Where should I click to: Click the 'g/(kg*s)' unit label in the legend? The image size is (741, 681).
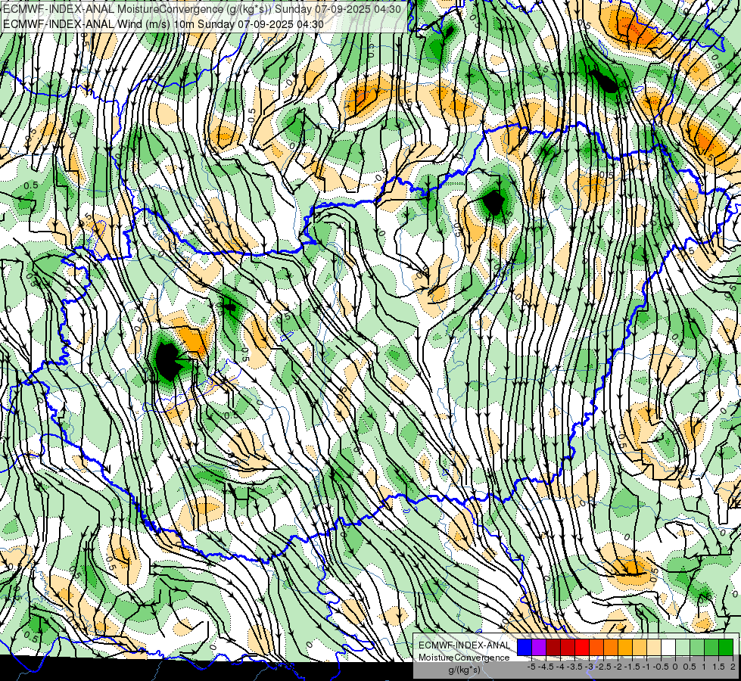(x=464, y=670)
